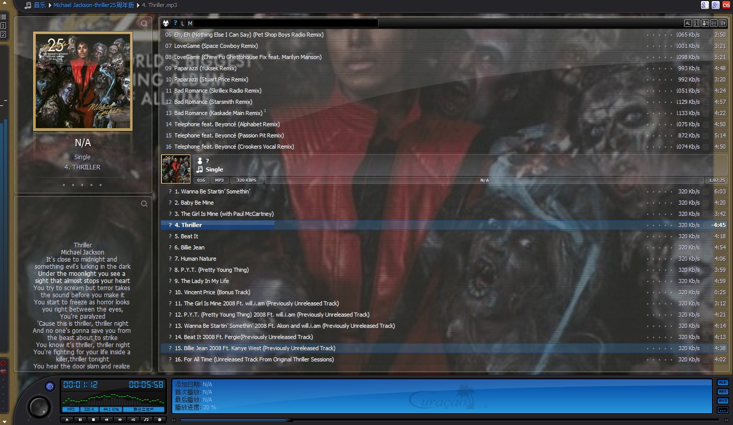Select the currently playing '4. Thriller' row

pyautogui.click(x=444, y=225)
